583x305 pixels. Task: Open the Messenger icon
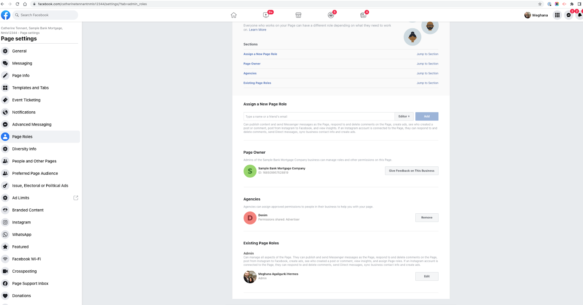coord(568,15)
